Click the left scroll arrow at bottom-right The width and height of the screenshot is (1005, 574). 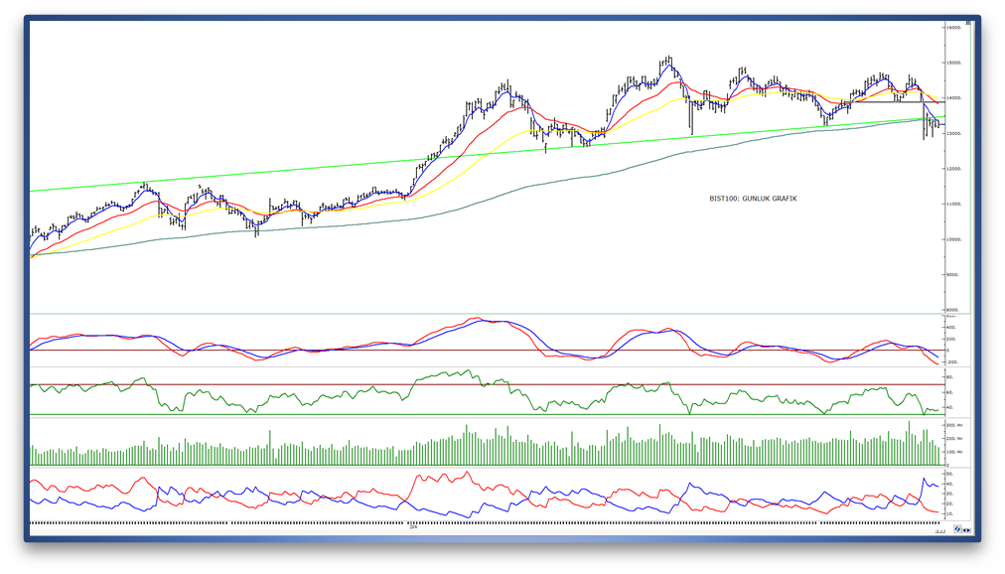coord(964,530)
